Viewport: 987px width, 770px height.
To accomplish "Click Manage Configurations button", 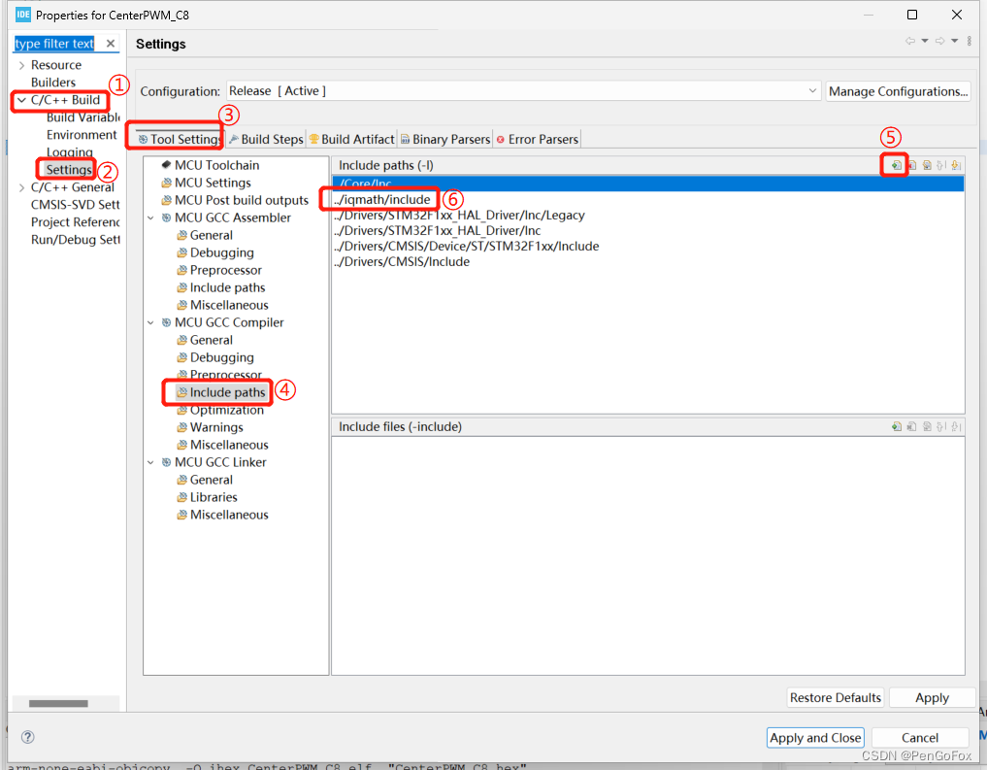I will coord(898,91).
